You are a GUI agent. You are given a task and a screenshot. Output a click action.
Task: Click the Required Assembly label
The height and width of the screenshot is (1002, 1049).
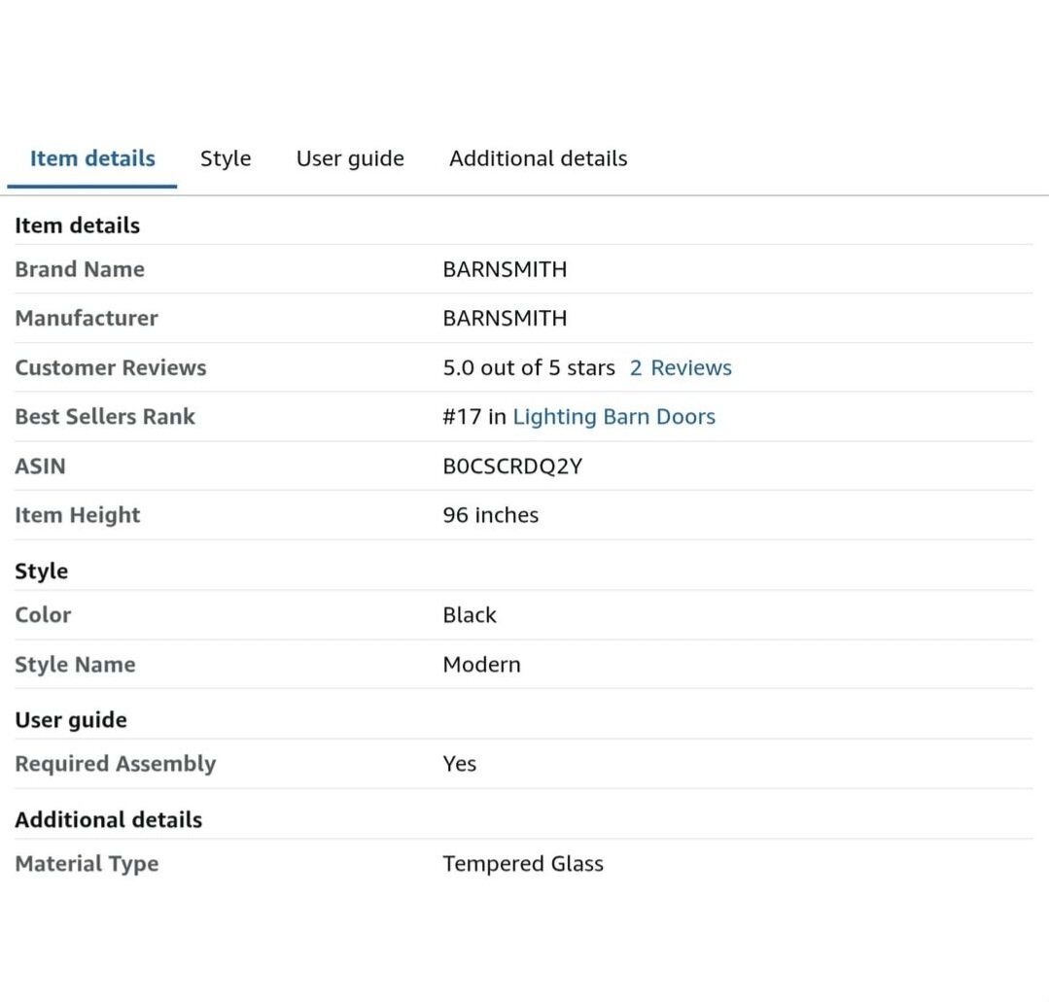point(116,764)
